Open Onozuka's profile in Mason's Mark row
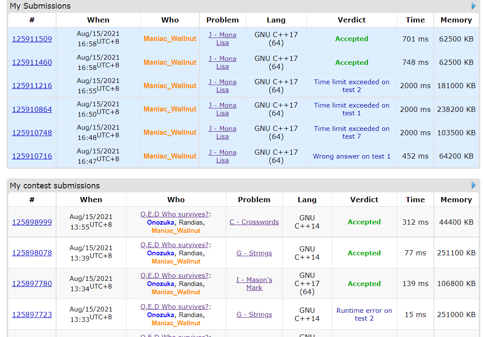This screenshot has height=337, width=483. tap(161, 284)
